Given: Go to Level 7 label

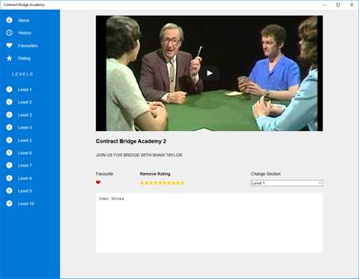Looking at the screenshot, I should point(24,165).
